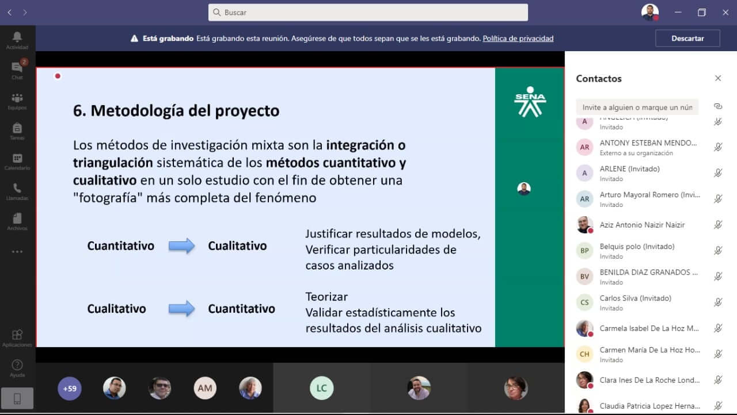The height and width of the screenshot is (415, 737).
Task: Toggle microphone for Carlos Silva (Invitado)
Action: [718, 302]
